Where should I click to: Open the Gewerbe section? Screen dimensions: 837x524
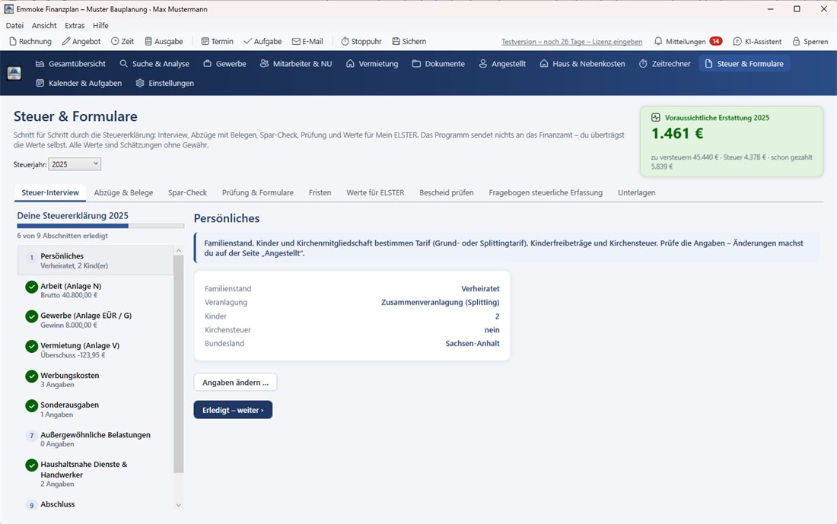pyautogui.click(x=224, y=63)
